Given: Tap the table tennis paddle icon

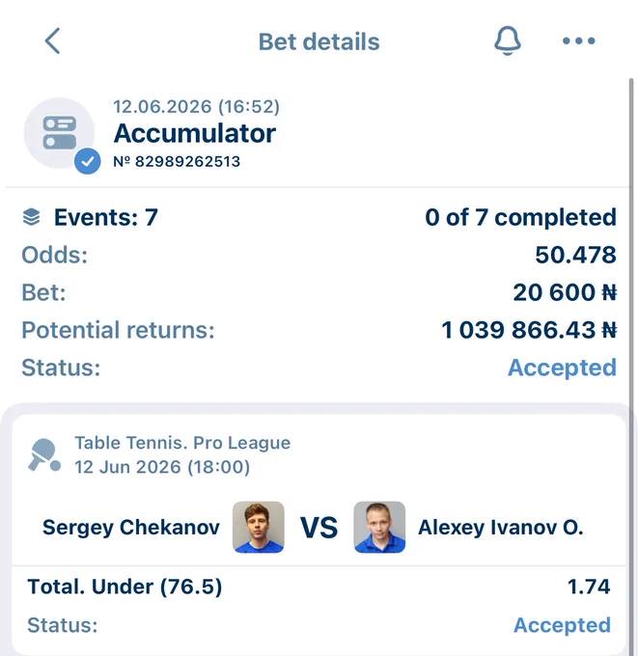Looking at the screenshot, I should tap(44, 455).
